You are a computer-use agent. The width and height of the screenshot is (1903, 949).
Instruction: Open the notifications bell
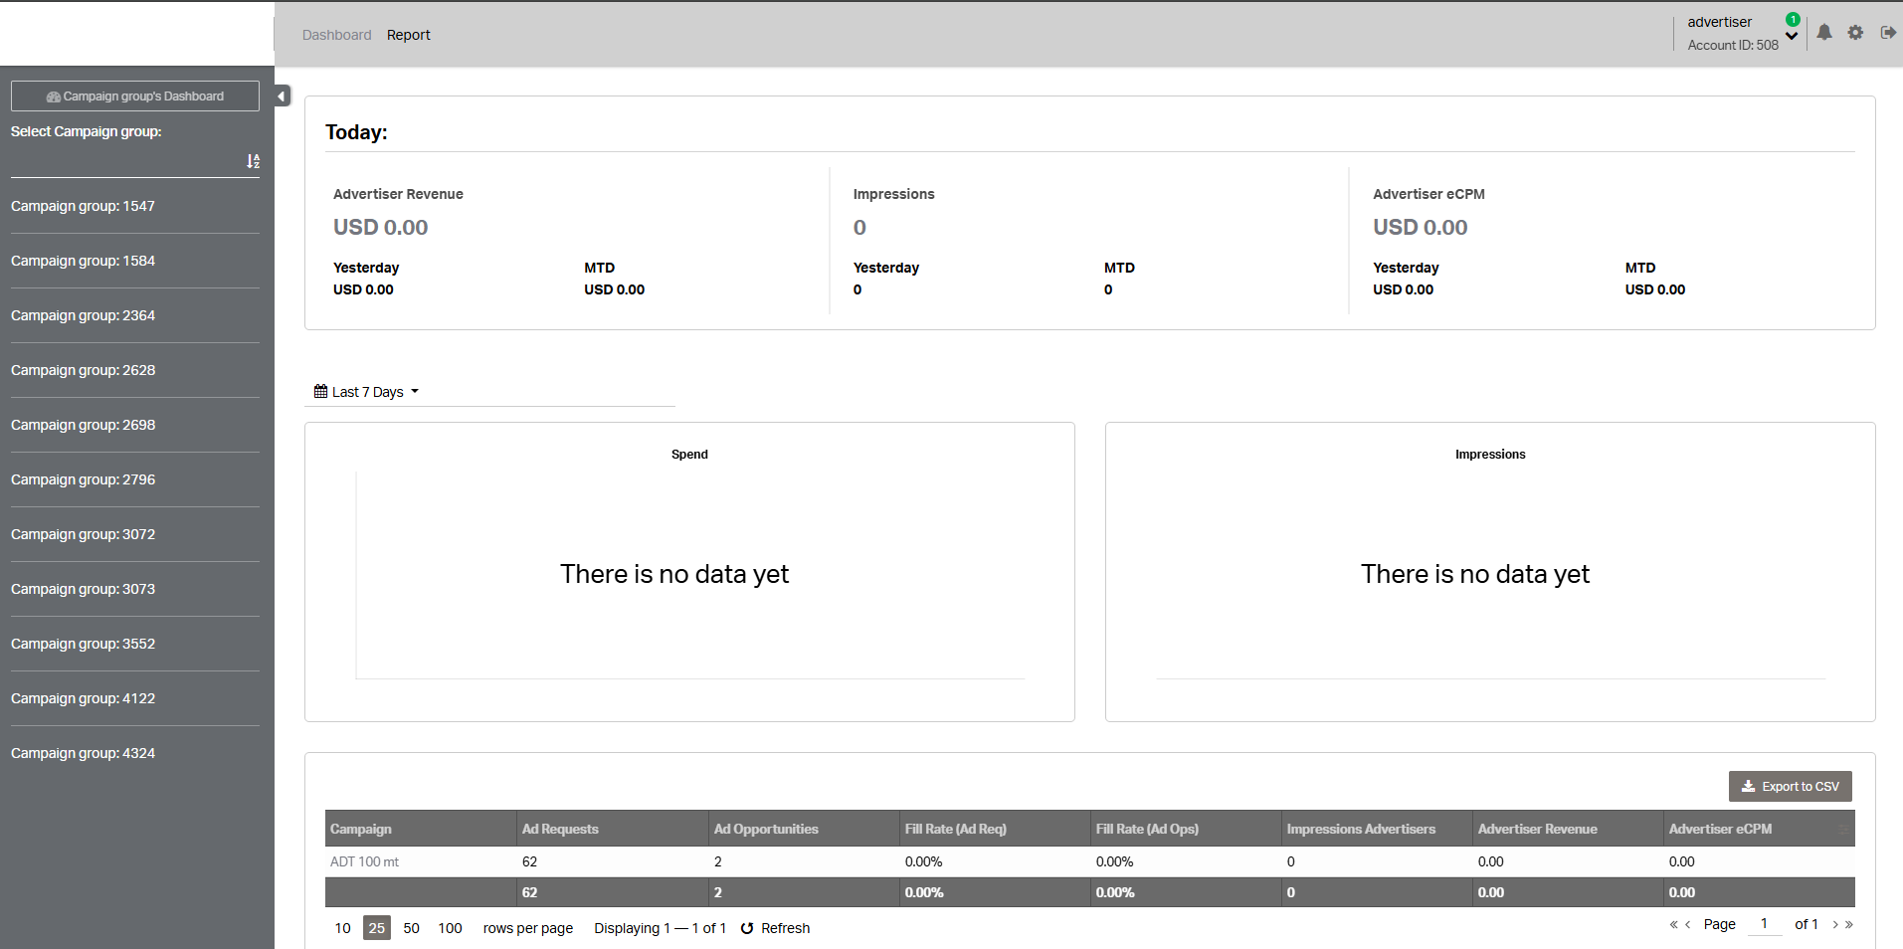pos(1824,33)
